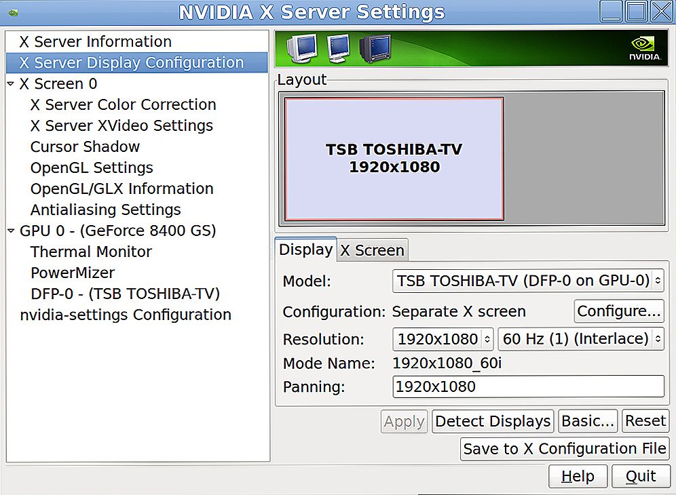
Task: Open X Server XVideo Settings page
Action: [x=121, y=126]
